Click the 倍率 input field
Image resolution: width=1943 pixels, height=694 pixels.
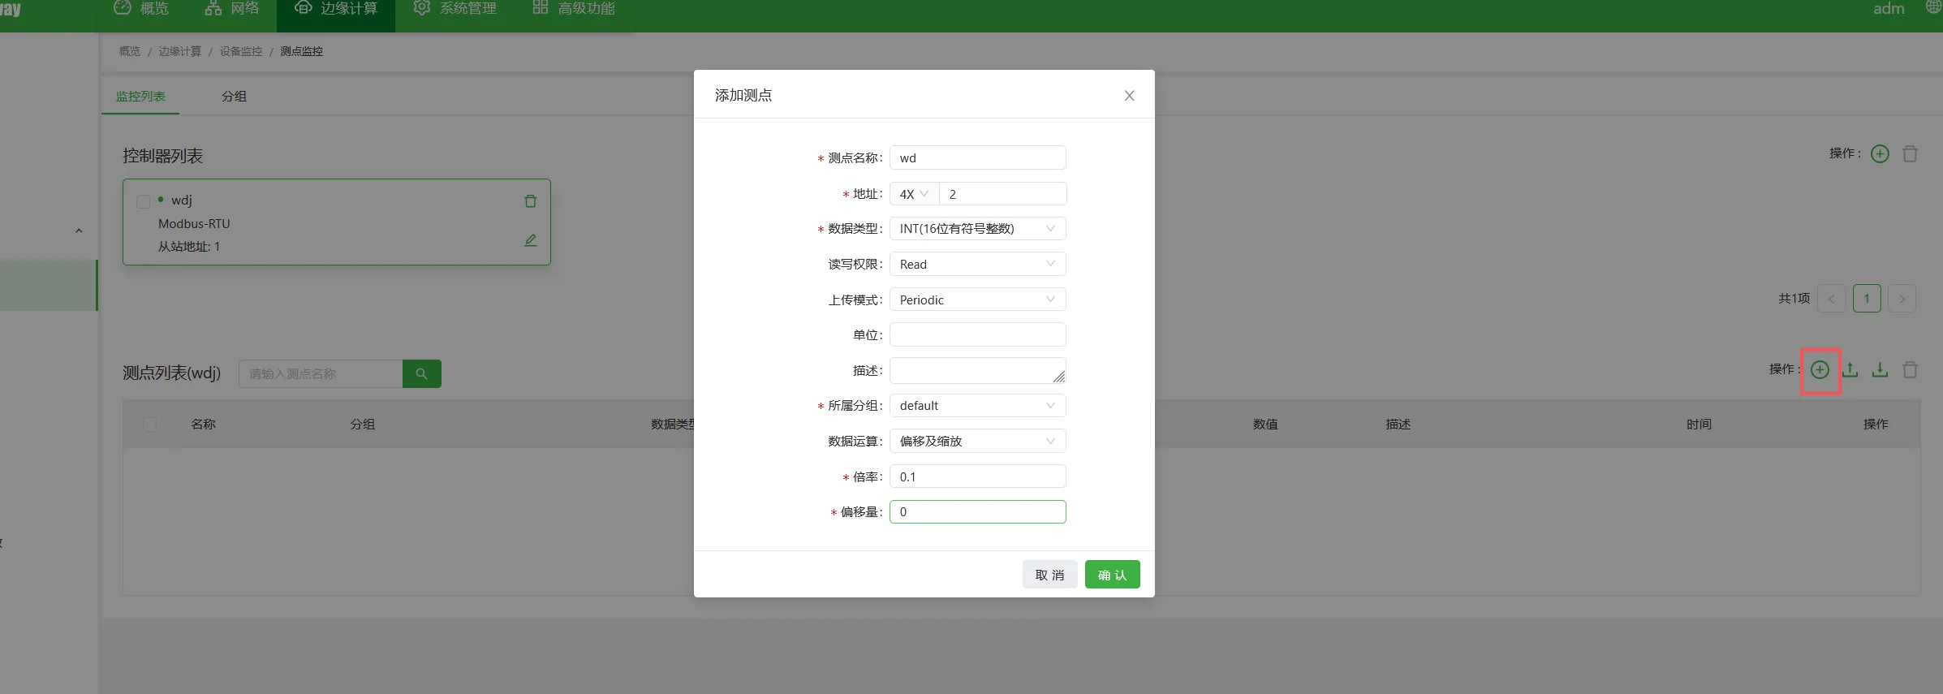click(x=978, y=477)
